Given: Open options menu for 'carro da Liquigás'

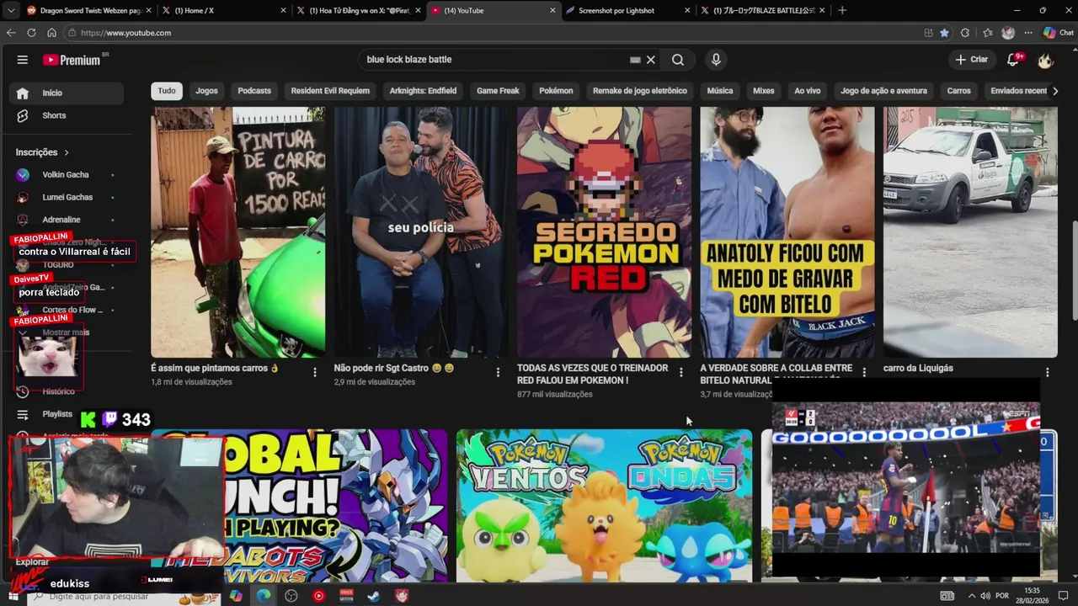Looking at the screenshot, I should coord(1047,372).
